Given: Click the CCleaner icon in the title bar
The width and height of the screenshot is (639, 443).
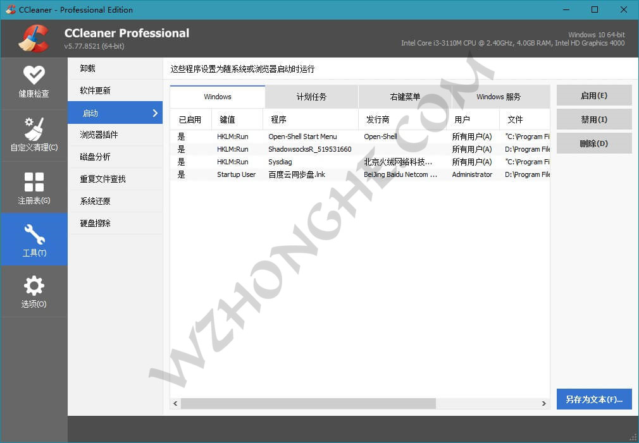Looking at the screenshot, I should (11, 9).
